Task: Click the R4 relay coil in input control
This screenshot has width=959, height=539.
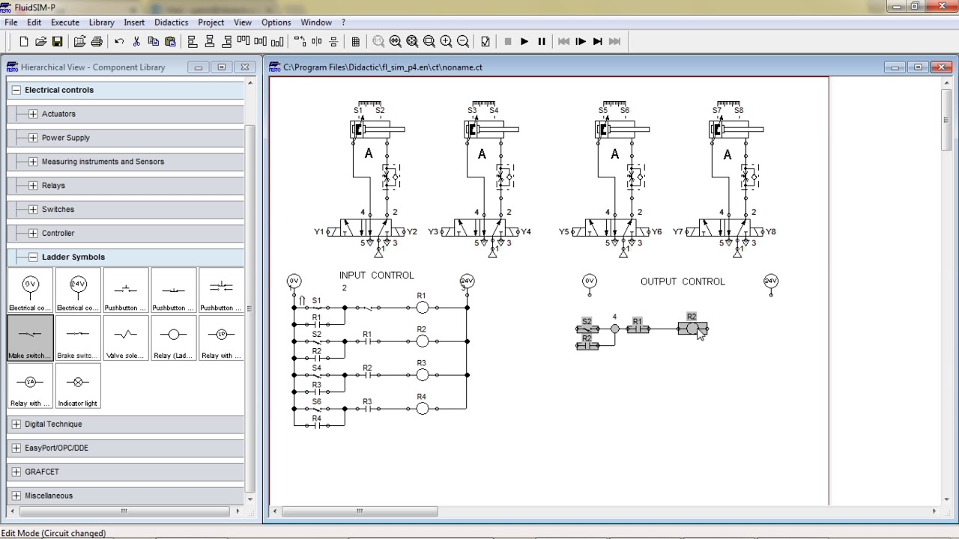Action: coord(423,409)
